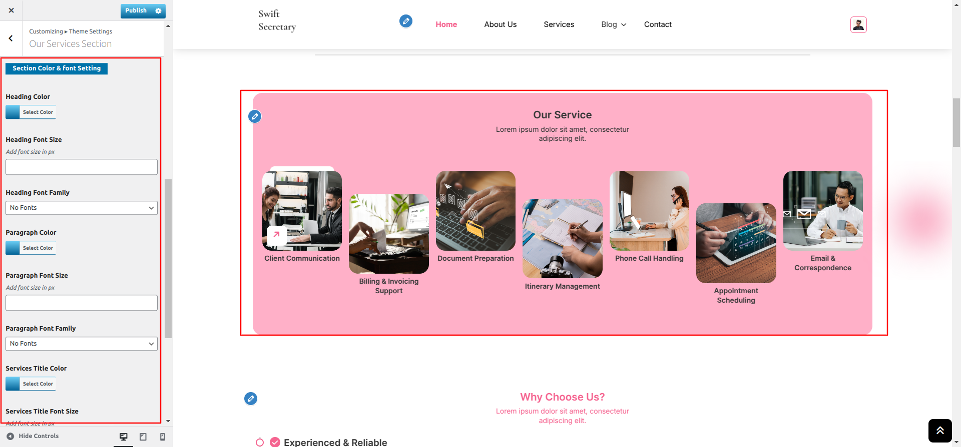961x447 pixels.
Task: Click the edit pencil on Our Service section
Action: click(255, 116)
